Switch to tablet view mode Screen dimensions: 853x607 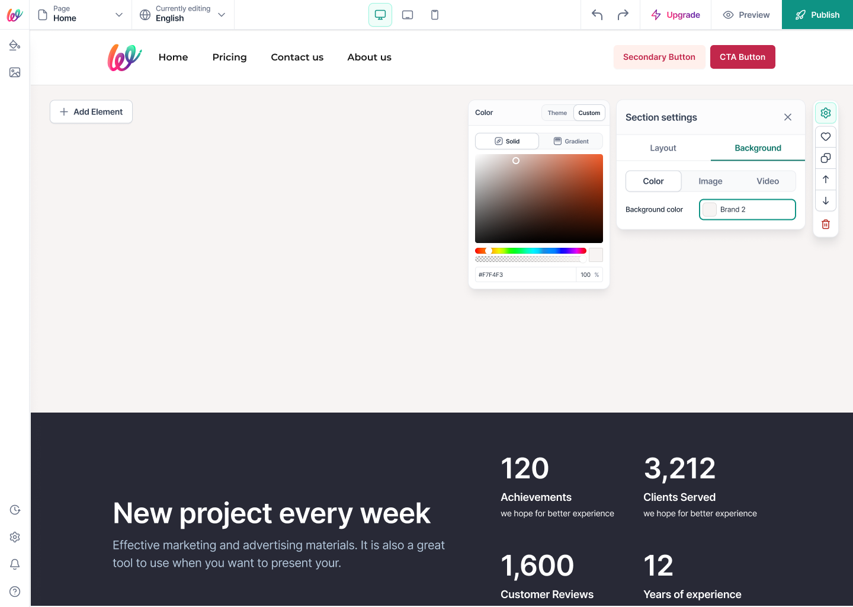tap(408, 15)
